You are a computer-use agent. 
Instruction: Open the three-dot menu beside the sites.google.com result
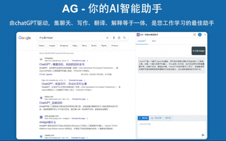pos(87,118)
